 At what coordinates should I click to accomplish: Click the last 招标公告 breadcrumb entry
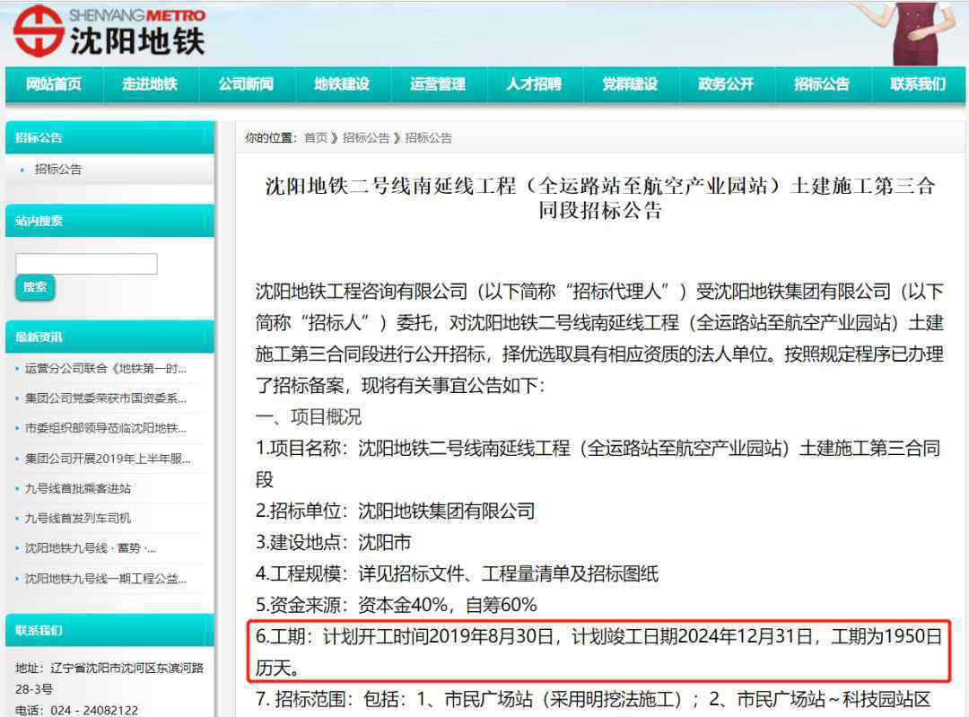pos(428,138)
